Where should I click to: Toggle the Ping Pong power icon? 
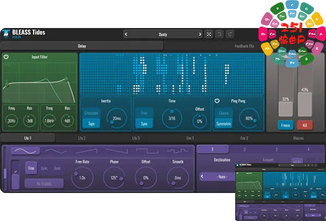pos(217,100)
